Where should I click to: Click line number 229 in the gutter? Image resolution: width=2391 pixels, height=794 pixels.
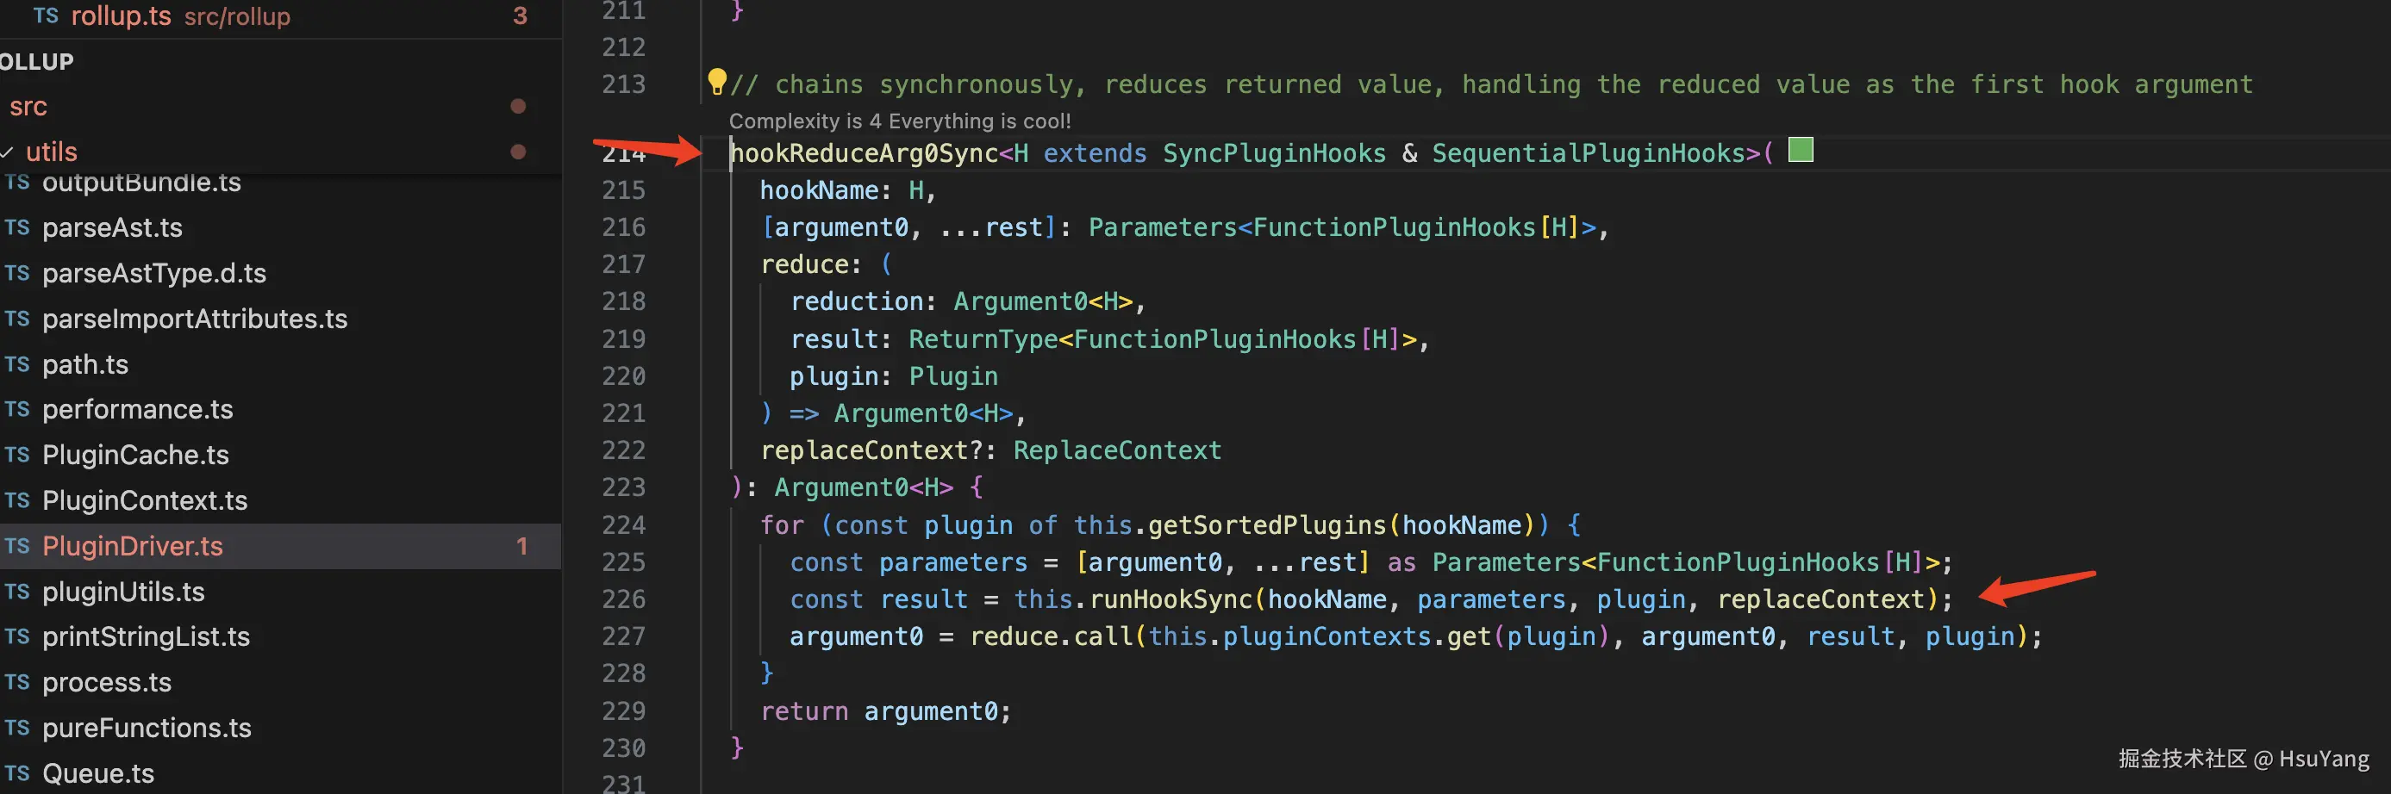pyautogui.click(x=623, y=710)
